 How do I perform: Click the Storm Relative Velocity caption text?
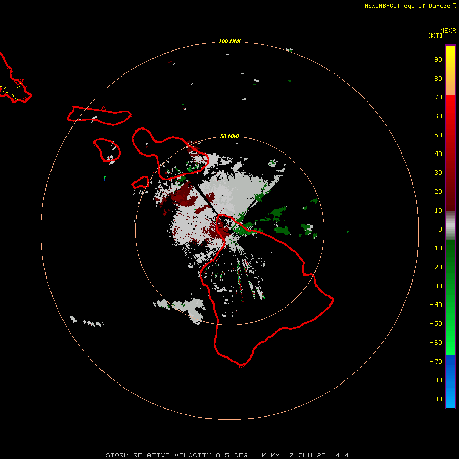[x=229, y=455]
